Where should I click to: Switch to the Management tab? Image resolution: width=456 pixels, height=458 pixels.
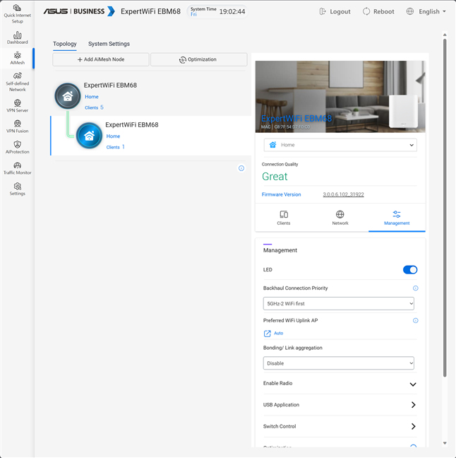pos(397,218)
